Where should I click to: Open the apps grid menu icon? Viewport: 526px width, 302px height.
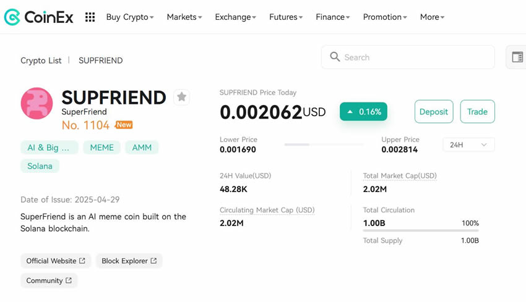point(90,17)
